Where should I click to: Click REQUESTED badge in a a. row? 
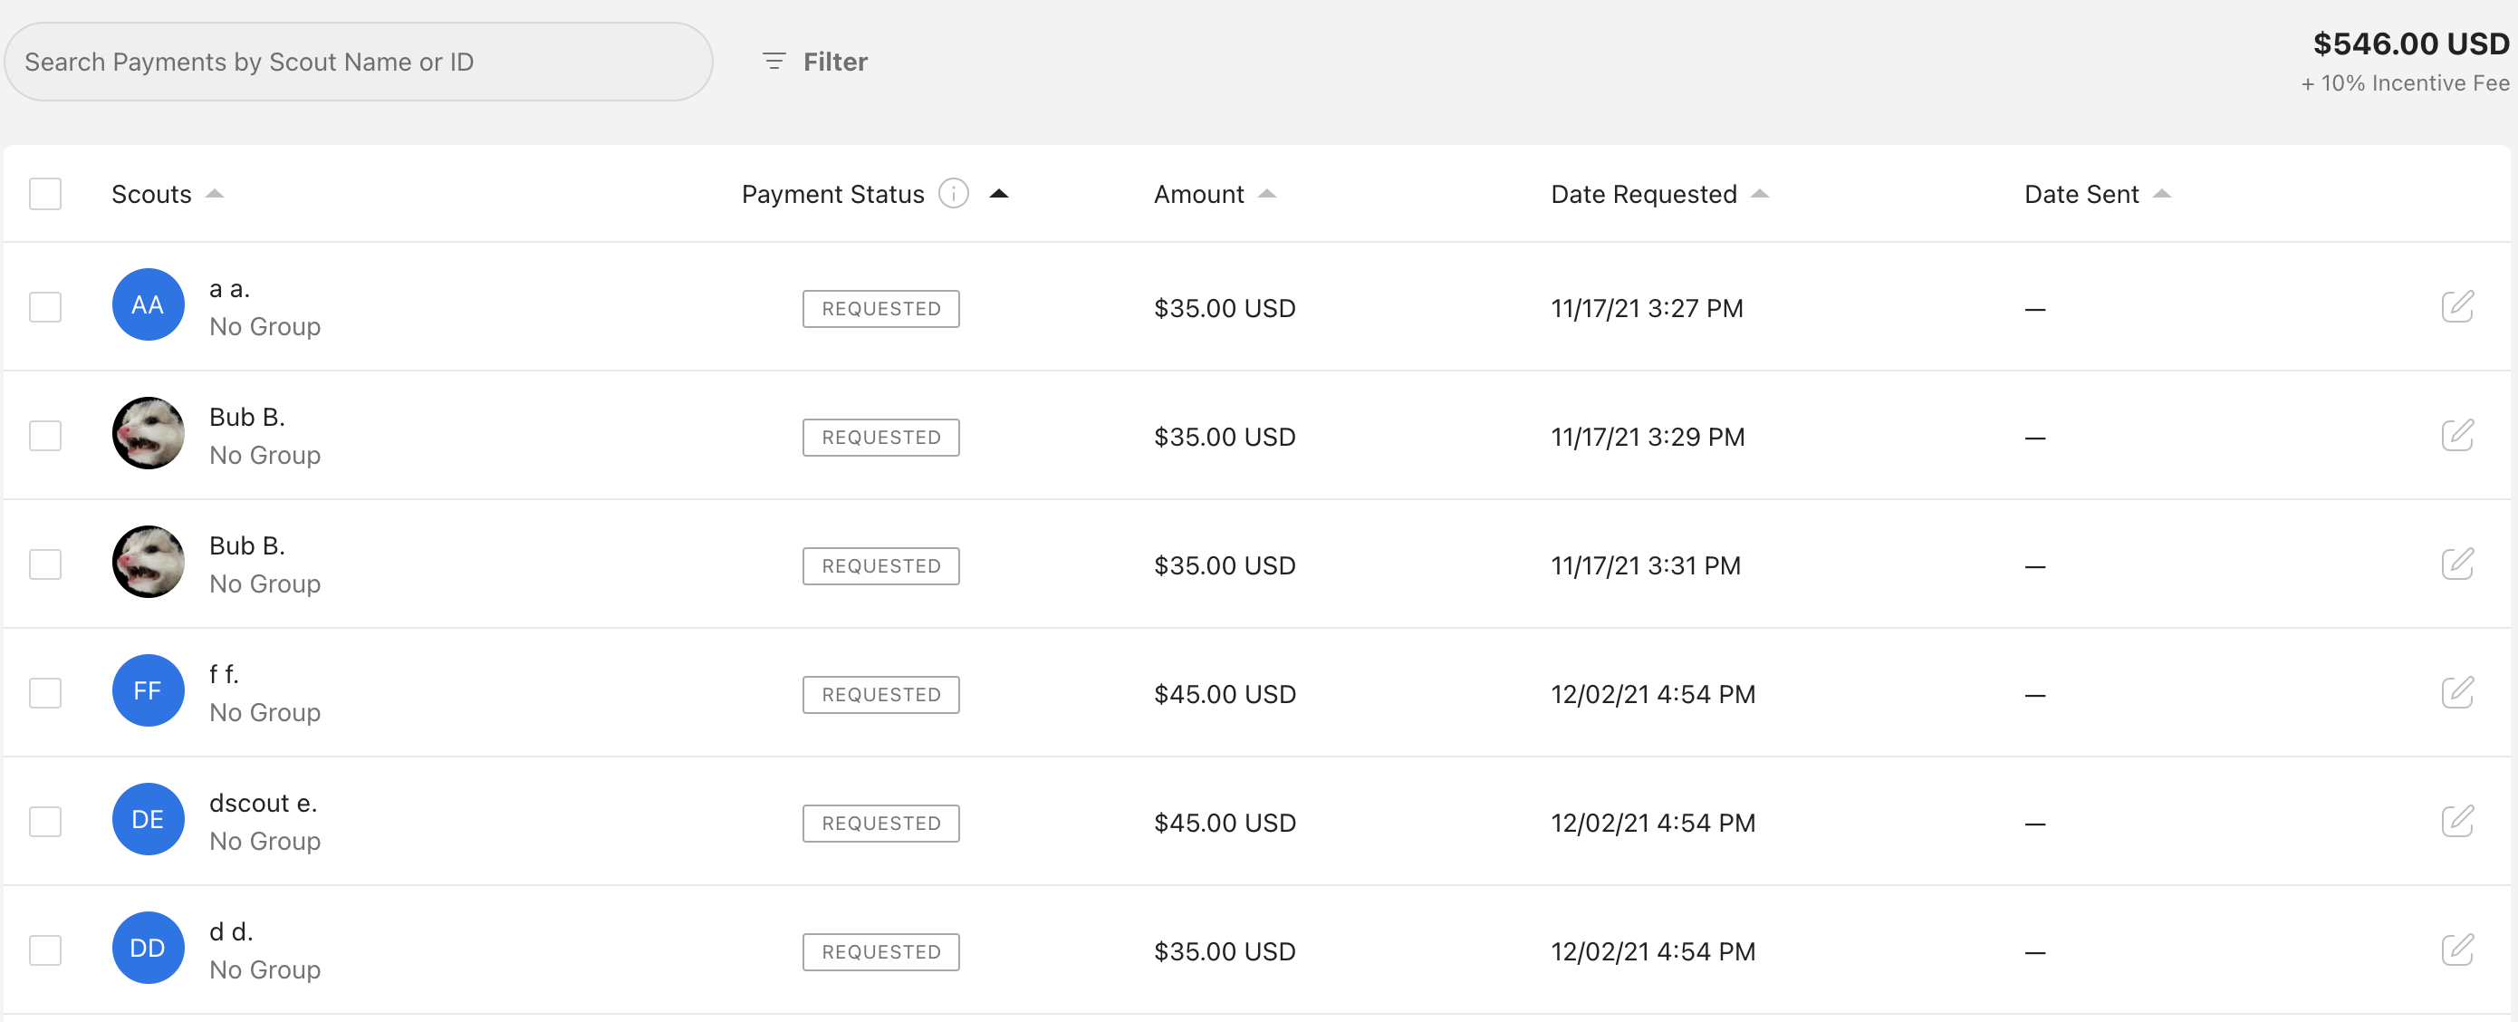(880, 308)
